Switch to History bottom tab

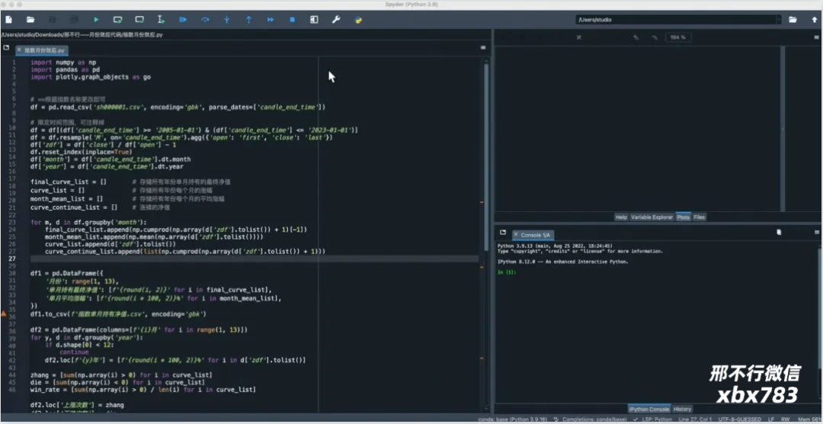682,409
